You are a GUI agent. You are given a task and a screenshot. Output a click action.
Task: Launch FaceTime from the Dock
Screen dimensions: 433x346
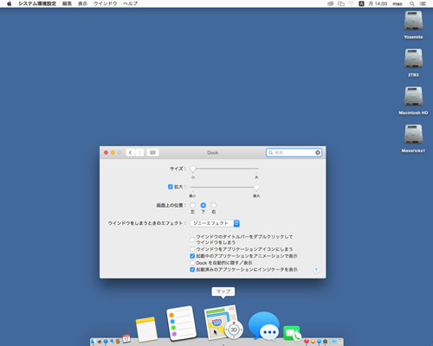292,333
